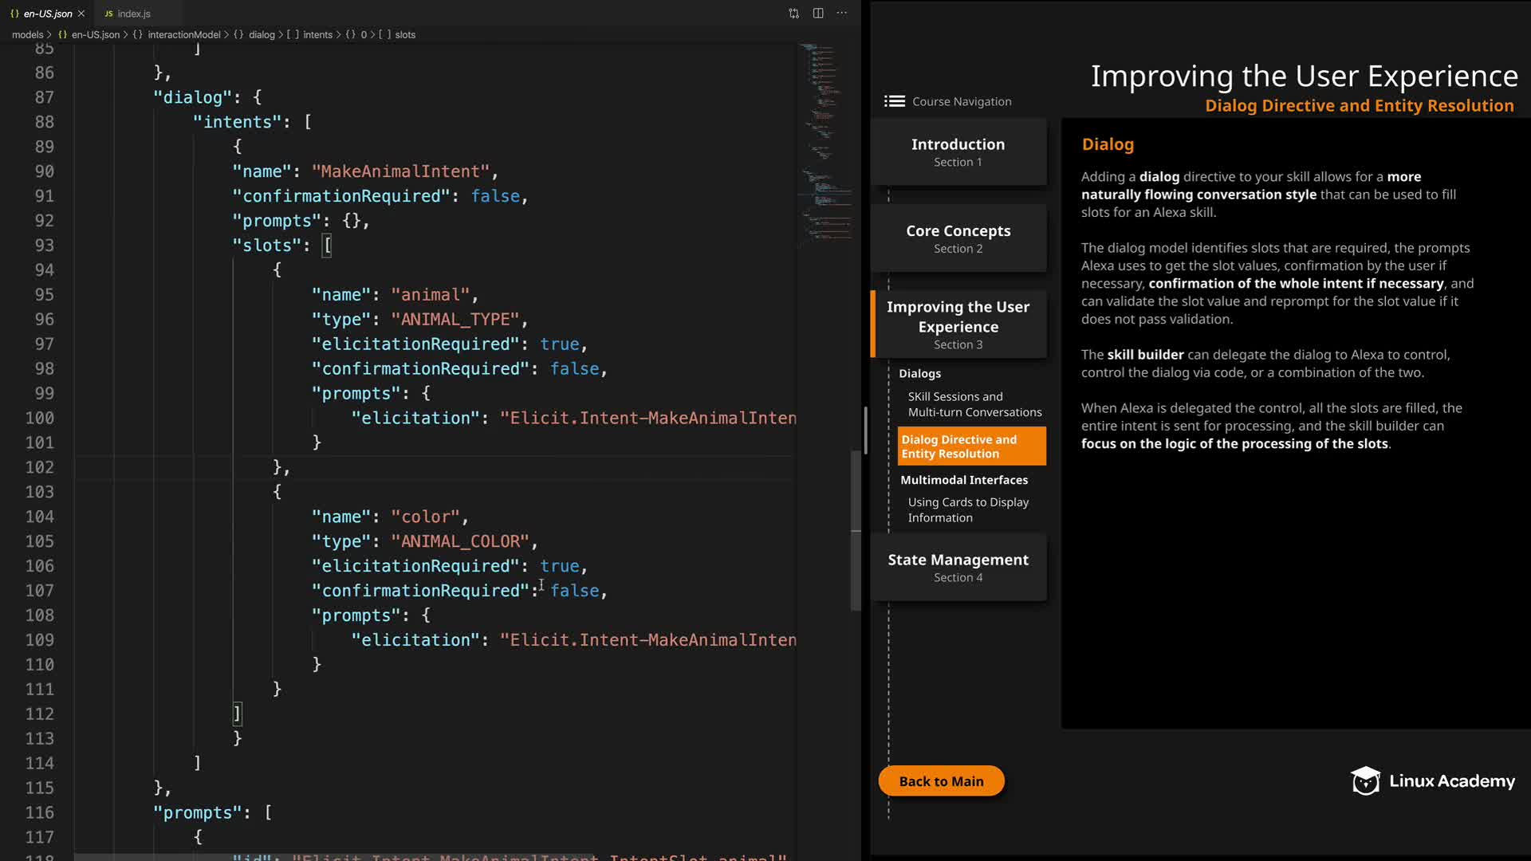Click the Open Changes compare icon

[793, 14]
